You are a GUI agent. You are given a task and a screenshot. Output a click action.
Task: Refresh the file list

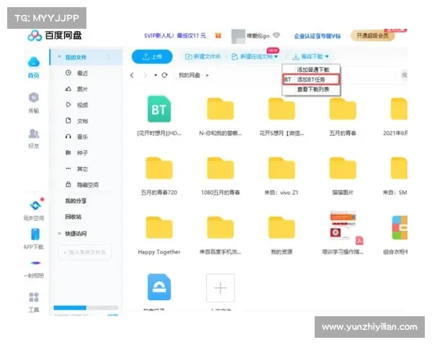pyautogui.click(x=164, y=75)
